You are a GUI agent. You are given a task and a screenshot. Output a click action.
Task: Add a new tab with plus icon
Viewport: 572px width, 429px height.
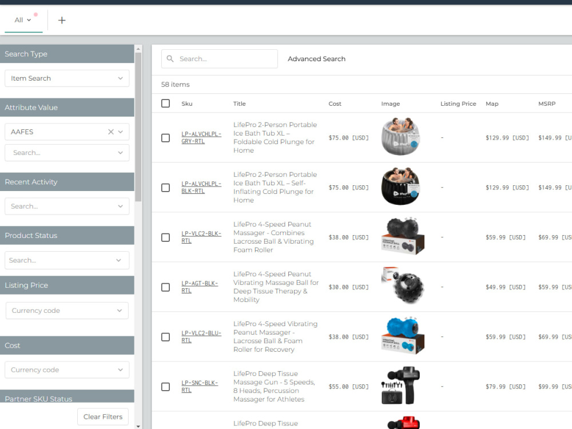pos(62,20)
